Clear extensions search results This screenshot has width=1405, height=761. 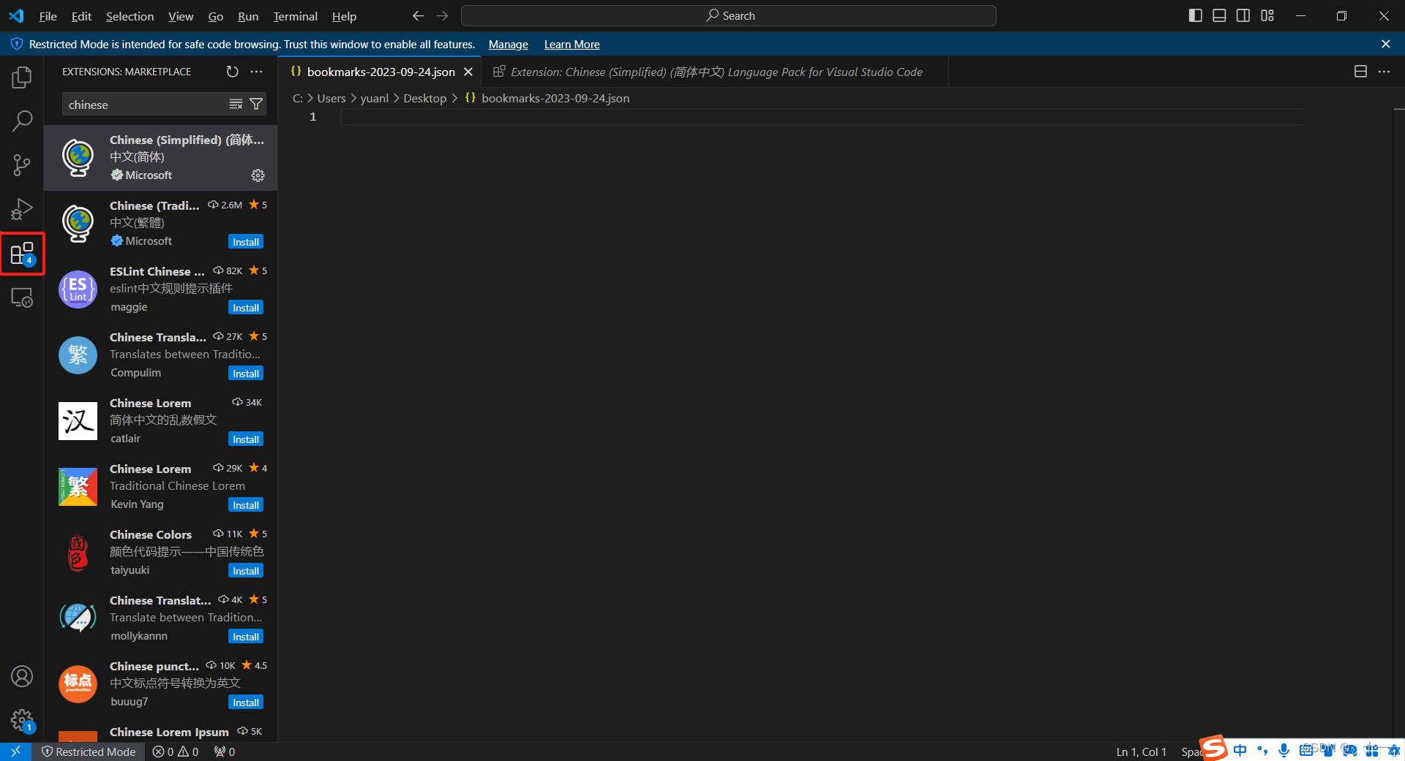click(236, 105)
